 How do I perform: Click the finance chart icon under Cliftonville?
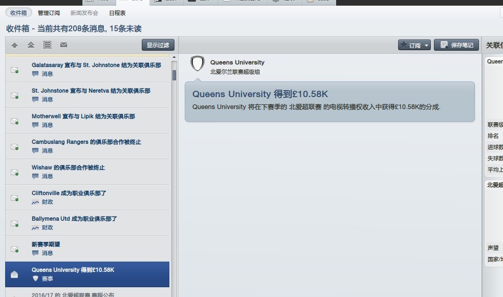[35, 202]
